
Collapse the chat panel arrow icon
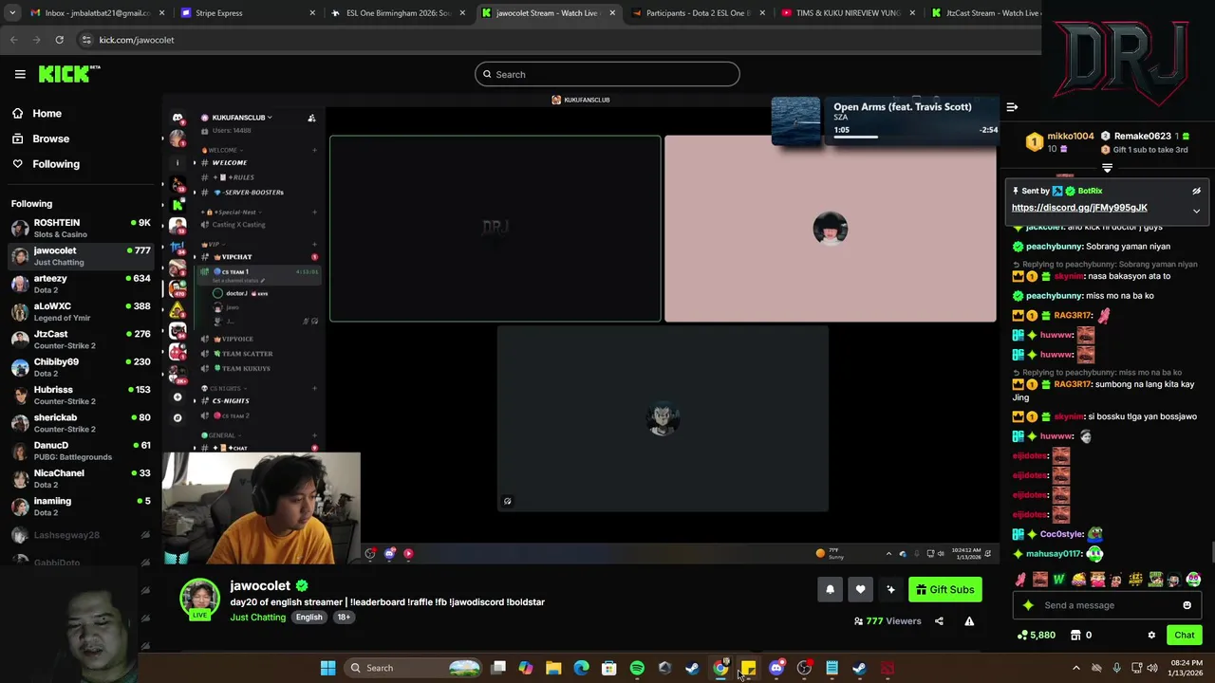tap(1012, 107)
